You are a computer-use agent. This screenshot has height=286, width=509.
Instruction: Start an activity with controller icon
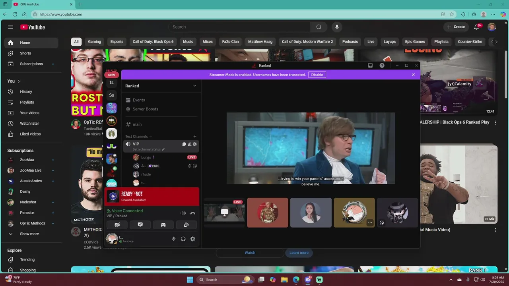[163, 225]
